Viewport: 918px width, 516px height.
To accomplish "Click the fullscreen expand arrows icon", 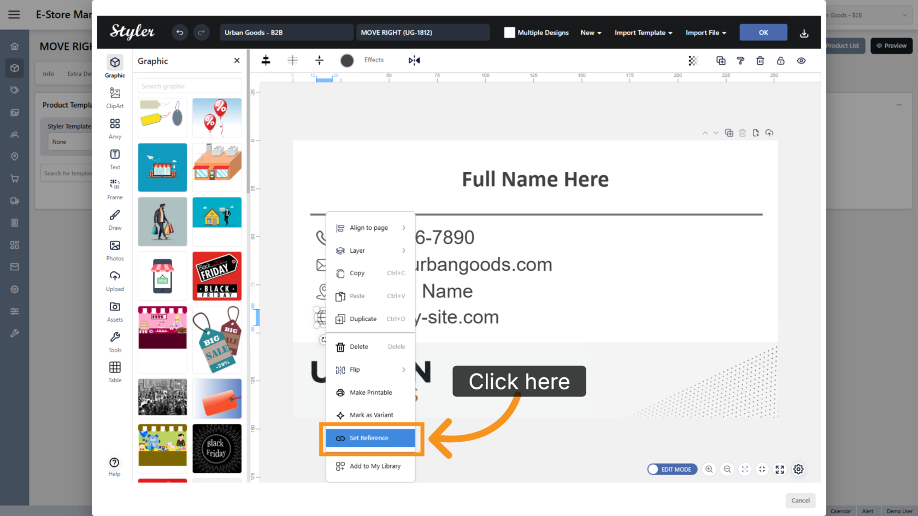I will coord(780,469).
